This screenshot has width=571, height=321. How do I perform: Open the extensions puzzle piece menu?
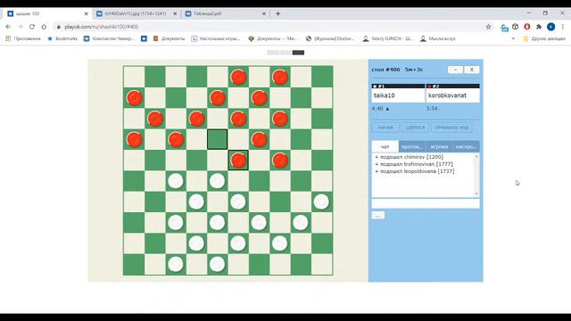539,27
